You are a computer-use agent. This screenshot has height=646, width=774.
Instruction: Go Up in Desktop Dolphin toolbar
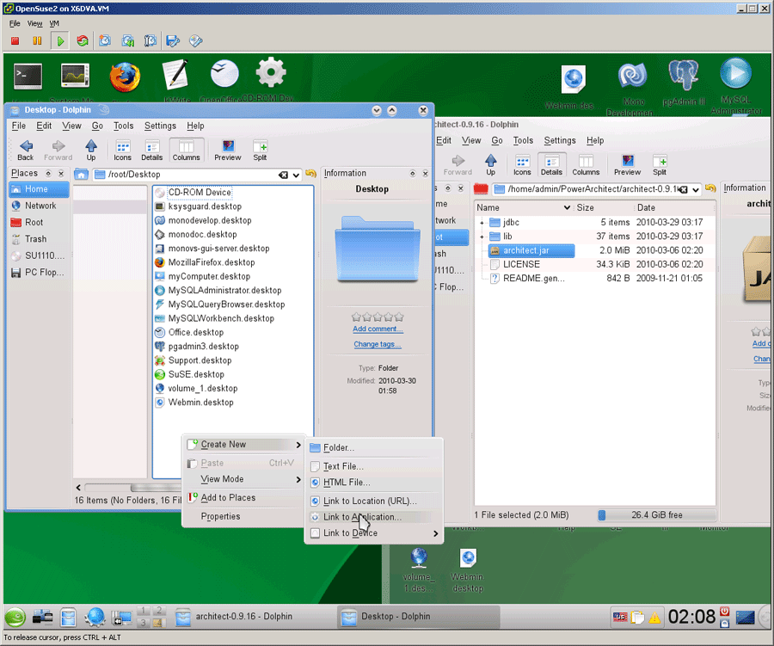tap(91, 151)
